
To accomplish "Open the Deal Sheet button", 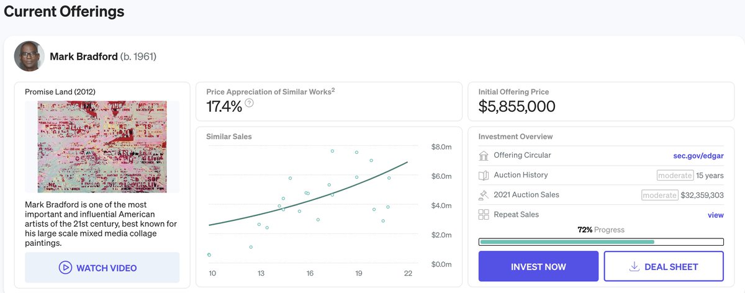I will coord(664,267).
